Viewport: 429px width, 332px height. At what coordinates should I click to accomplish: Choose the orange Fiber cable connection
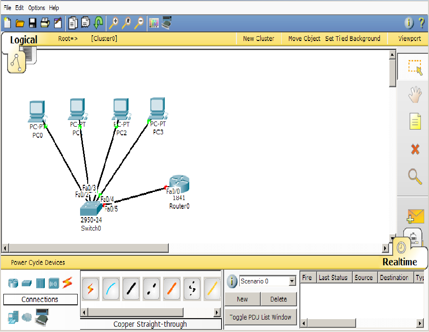coord(172,288)
